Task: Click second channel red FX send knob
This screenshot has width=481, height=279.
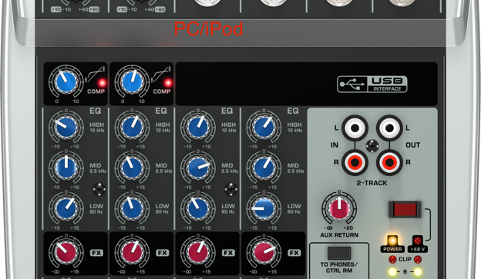Action: point(132,252)
